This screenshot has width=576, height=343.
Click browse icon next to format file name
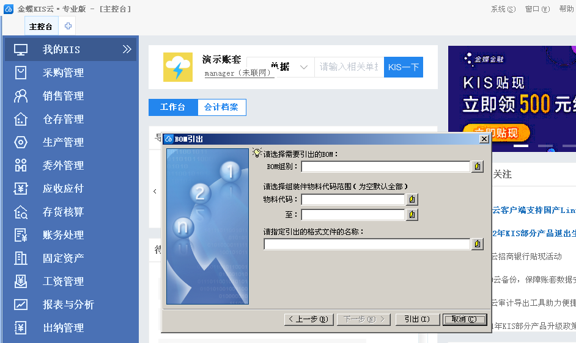pyautogui.click(x=478, y=244)
